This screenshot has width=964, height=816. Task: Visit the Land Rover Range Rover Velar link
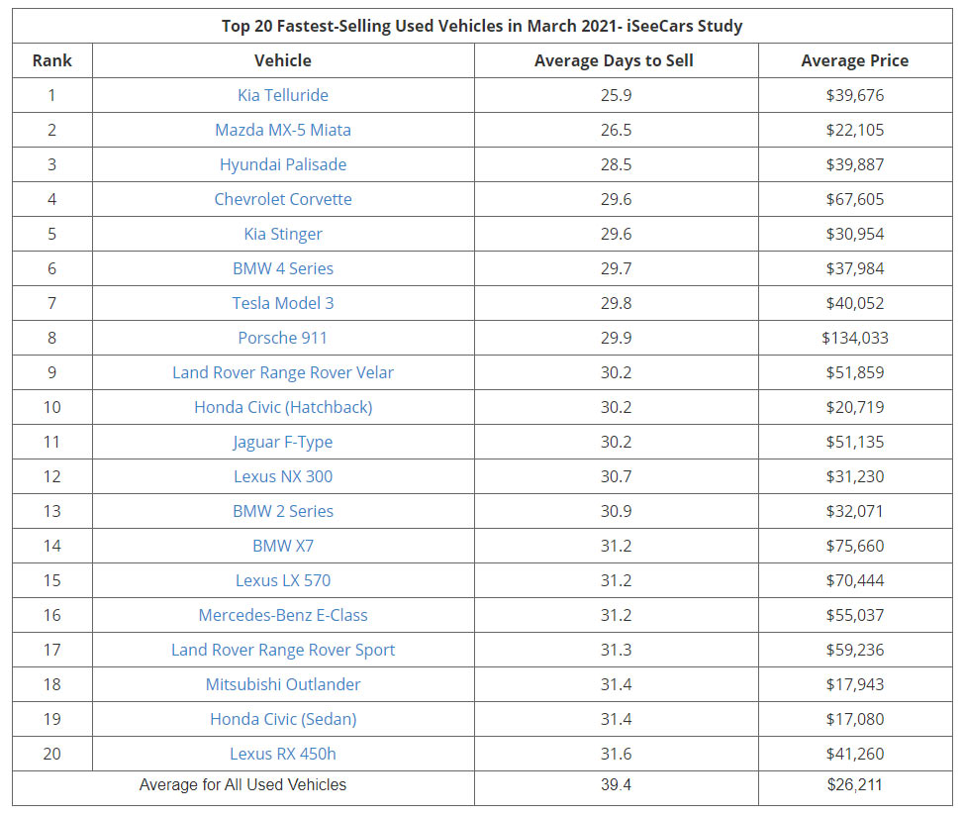pos(283,372)
